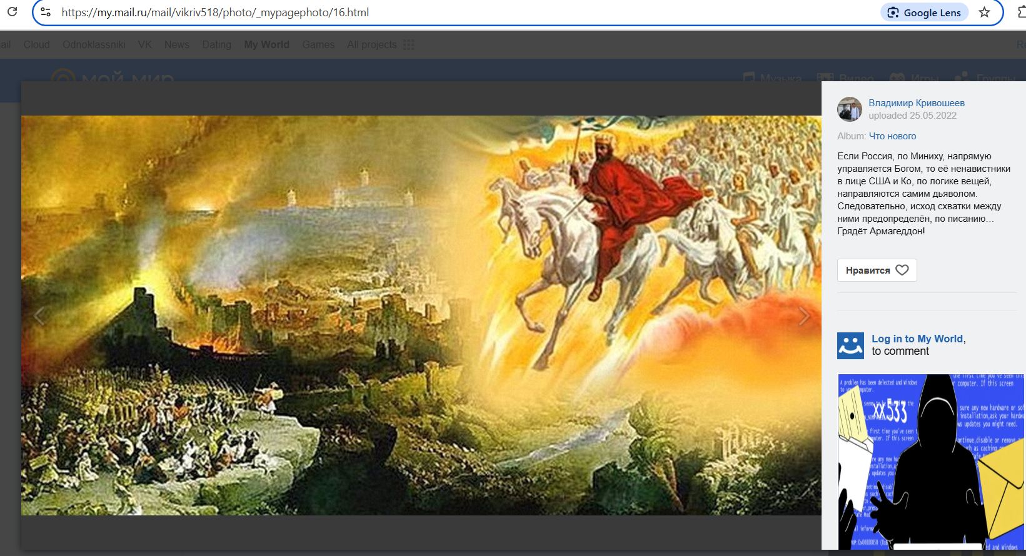Open the hacker ad banner image
The height and width of the screenshot is (556, 1026).
point(931,462)
